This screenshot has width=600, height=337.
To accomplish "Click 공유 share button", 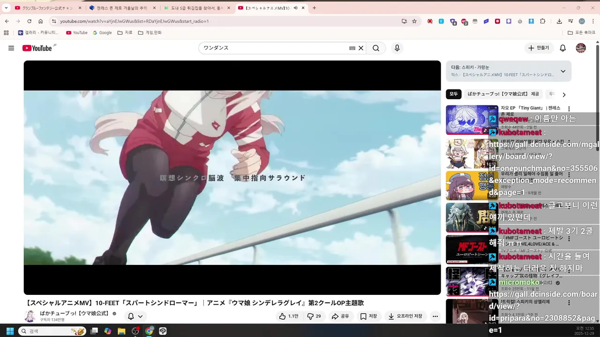I will tap(340, 316).
